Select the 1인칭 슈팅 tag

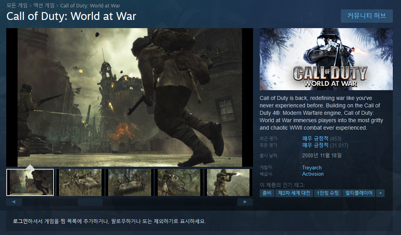point(328,193)
